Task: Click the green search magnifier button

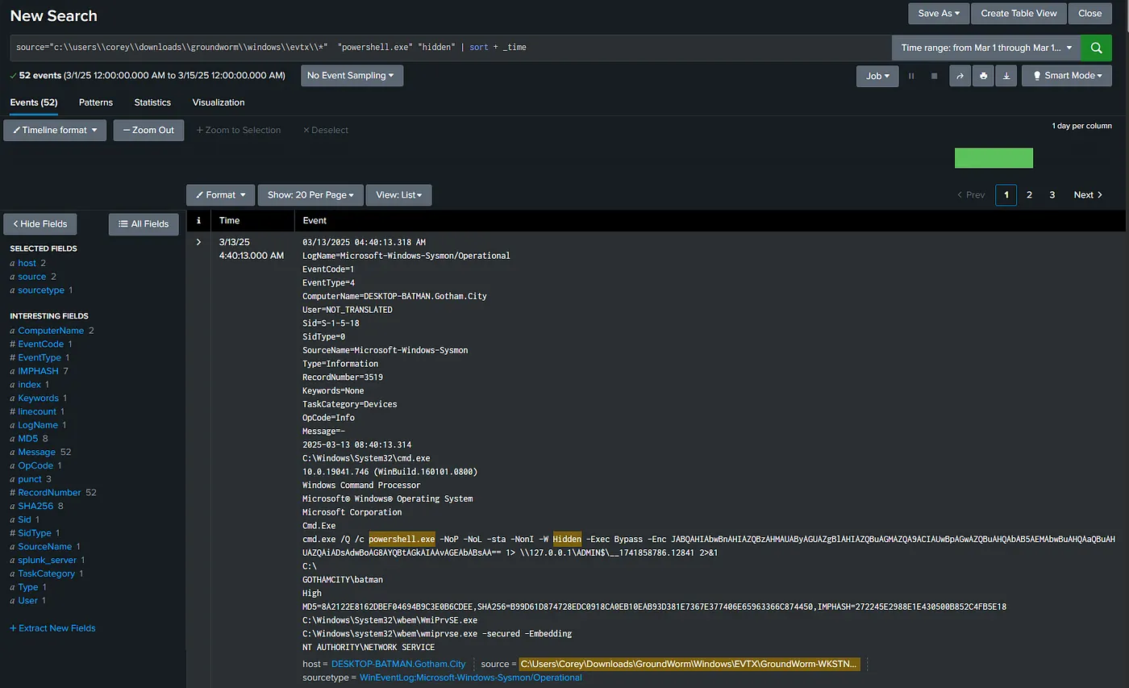Action: click(1096, 48)
